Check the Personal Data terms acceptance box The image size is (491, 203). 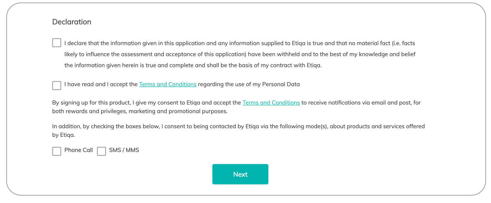pyautogui.click(x=56, y=85)
